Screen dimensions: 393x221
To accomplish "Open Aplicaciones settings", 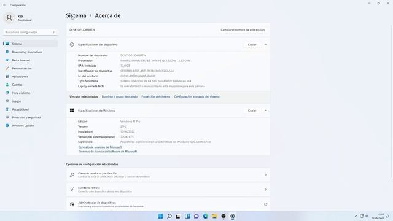I will pyautogui.click(x=30, y=77).
